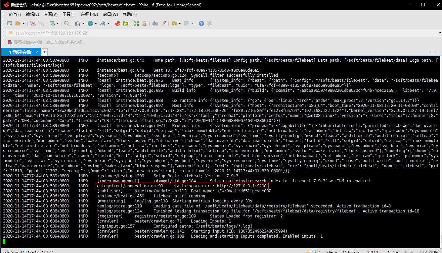442x253 pixels.
Task: Close the 新建会话 tab with its X
Action: [x=36, y=52]
